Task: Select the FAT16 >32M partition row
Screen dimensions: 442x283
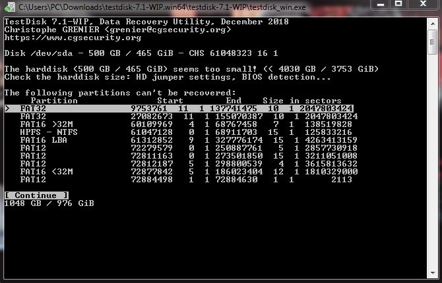Action: (186, 124)
